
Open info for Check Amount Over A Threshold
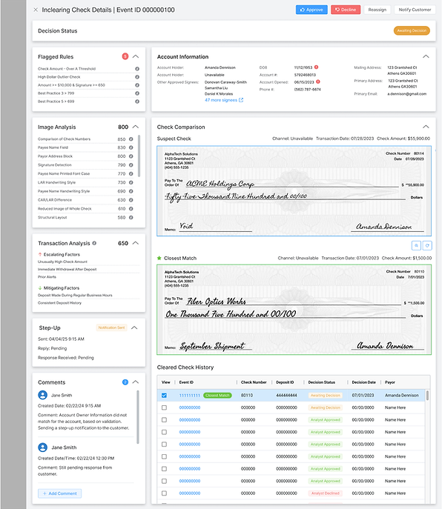[137, 69]
